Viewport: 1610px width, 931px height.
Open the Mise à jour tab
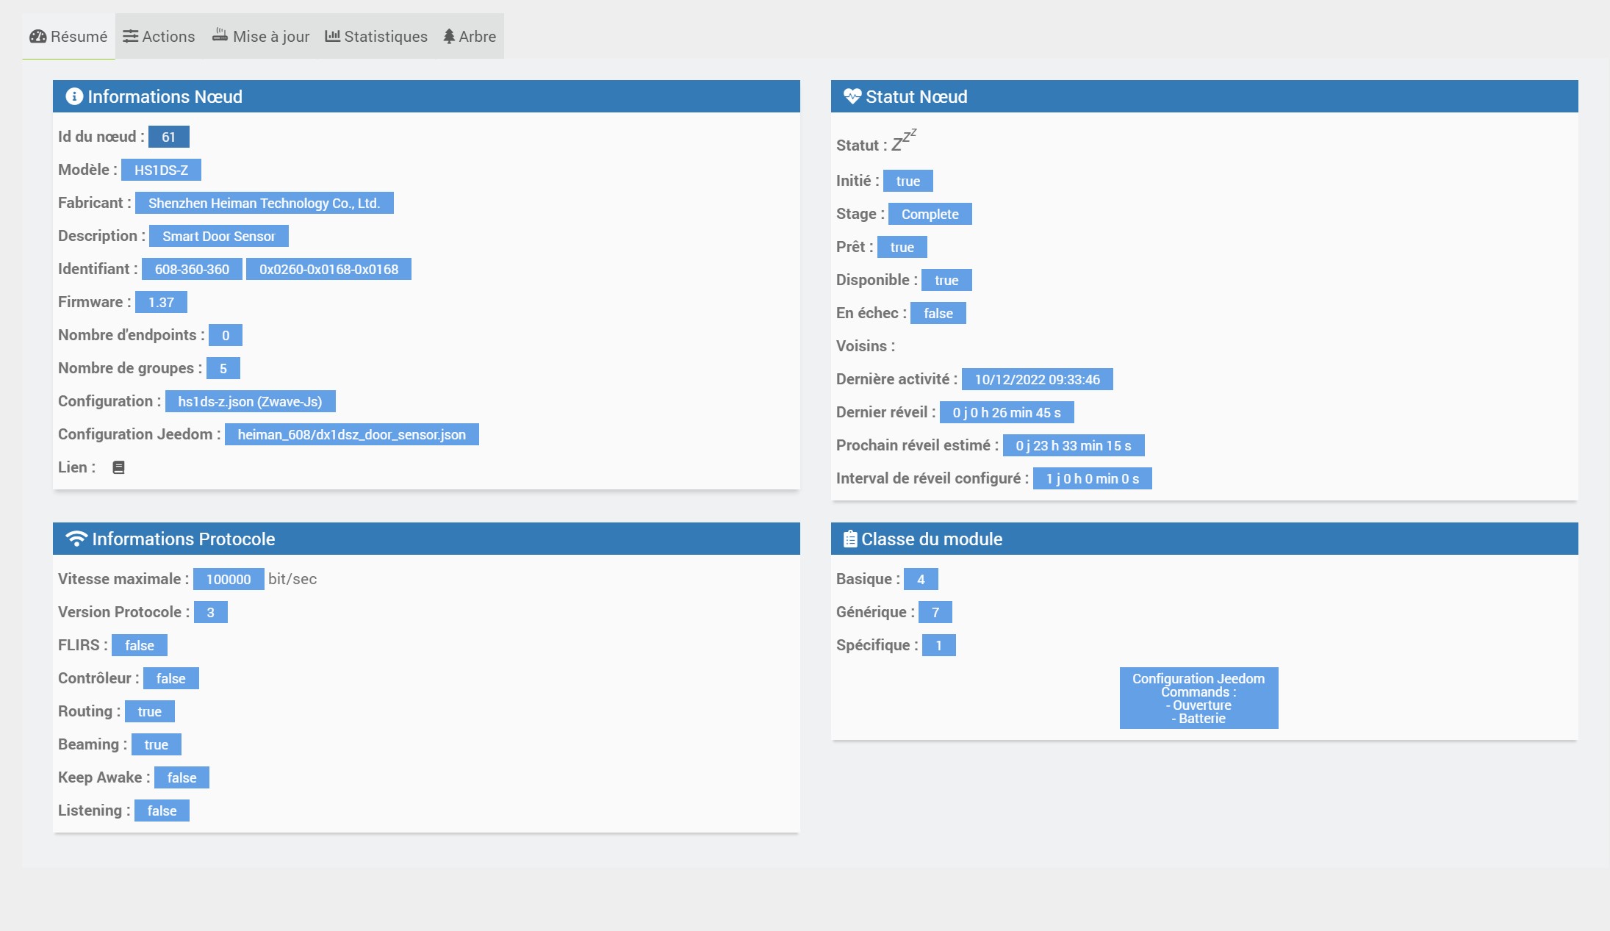(x=261, y=36)
